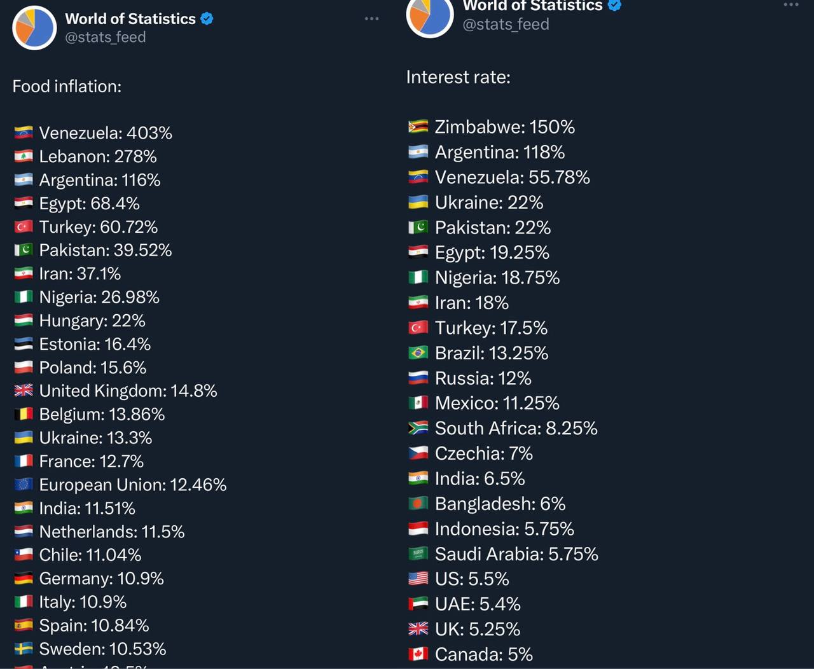
Task: Click the verified badge in the Food inflation tweet
Action: coord(207,19)
